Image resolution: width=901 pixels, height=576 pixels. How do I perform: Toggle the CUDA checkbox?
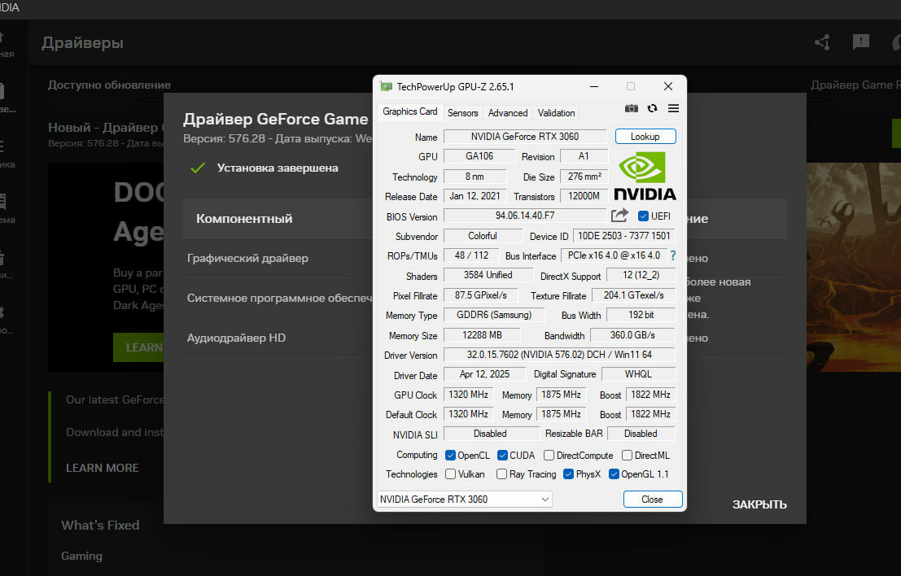click(502, 455)
